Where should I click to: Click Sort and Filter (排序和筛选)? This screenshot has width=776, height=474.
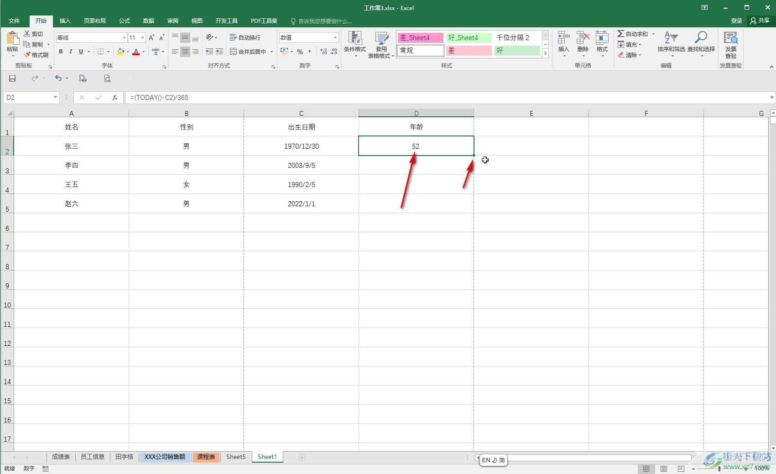coord(671,45)
